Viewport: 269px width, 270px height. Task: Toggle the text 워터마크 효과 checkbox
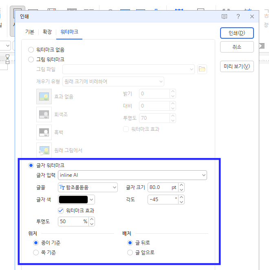click(x=61, y=211)
